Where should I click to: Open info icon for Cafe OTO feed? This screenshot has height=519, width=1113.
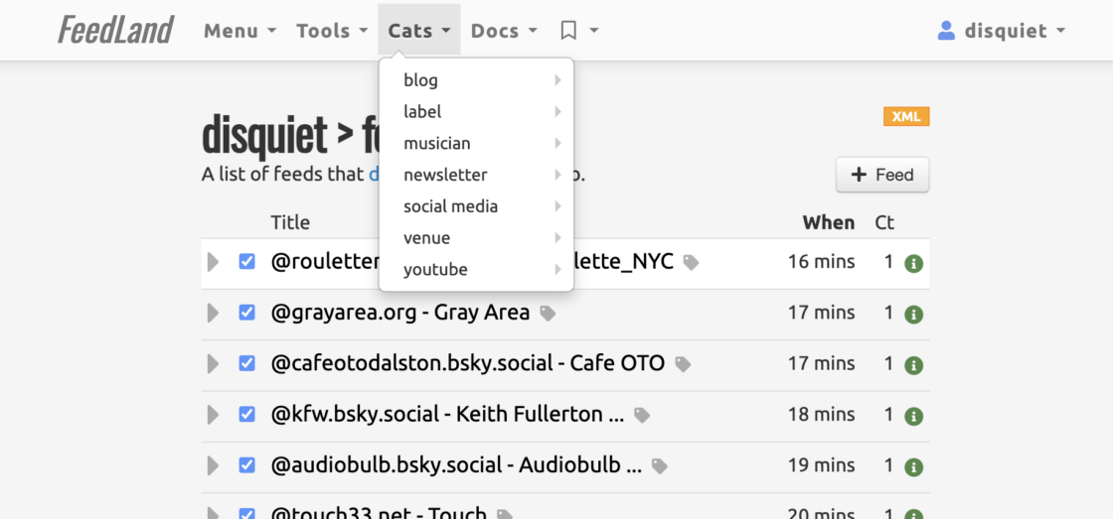(913, 365)
